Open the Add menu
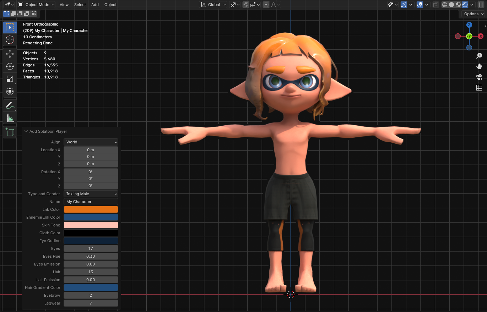Image resolution: width=487 pixels, height=312 pixels. pyautogui.click(x=95, y=5)
